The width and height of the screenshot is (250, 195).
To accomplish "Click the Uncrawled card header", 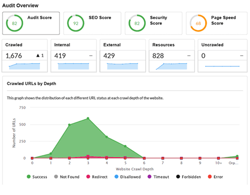I will [x=222, y=45].
